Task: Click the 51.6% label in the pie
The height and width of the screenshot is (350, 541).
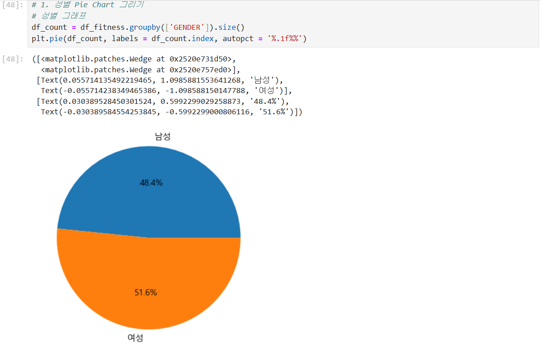Action: 146,292
